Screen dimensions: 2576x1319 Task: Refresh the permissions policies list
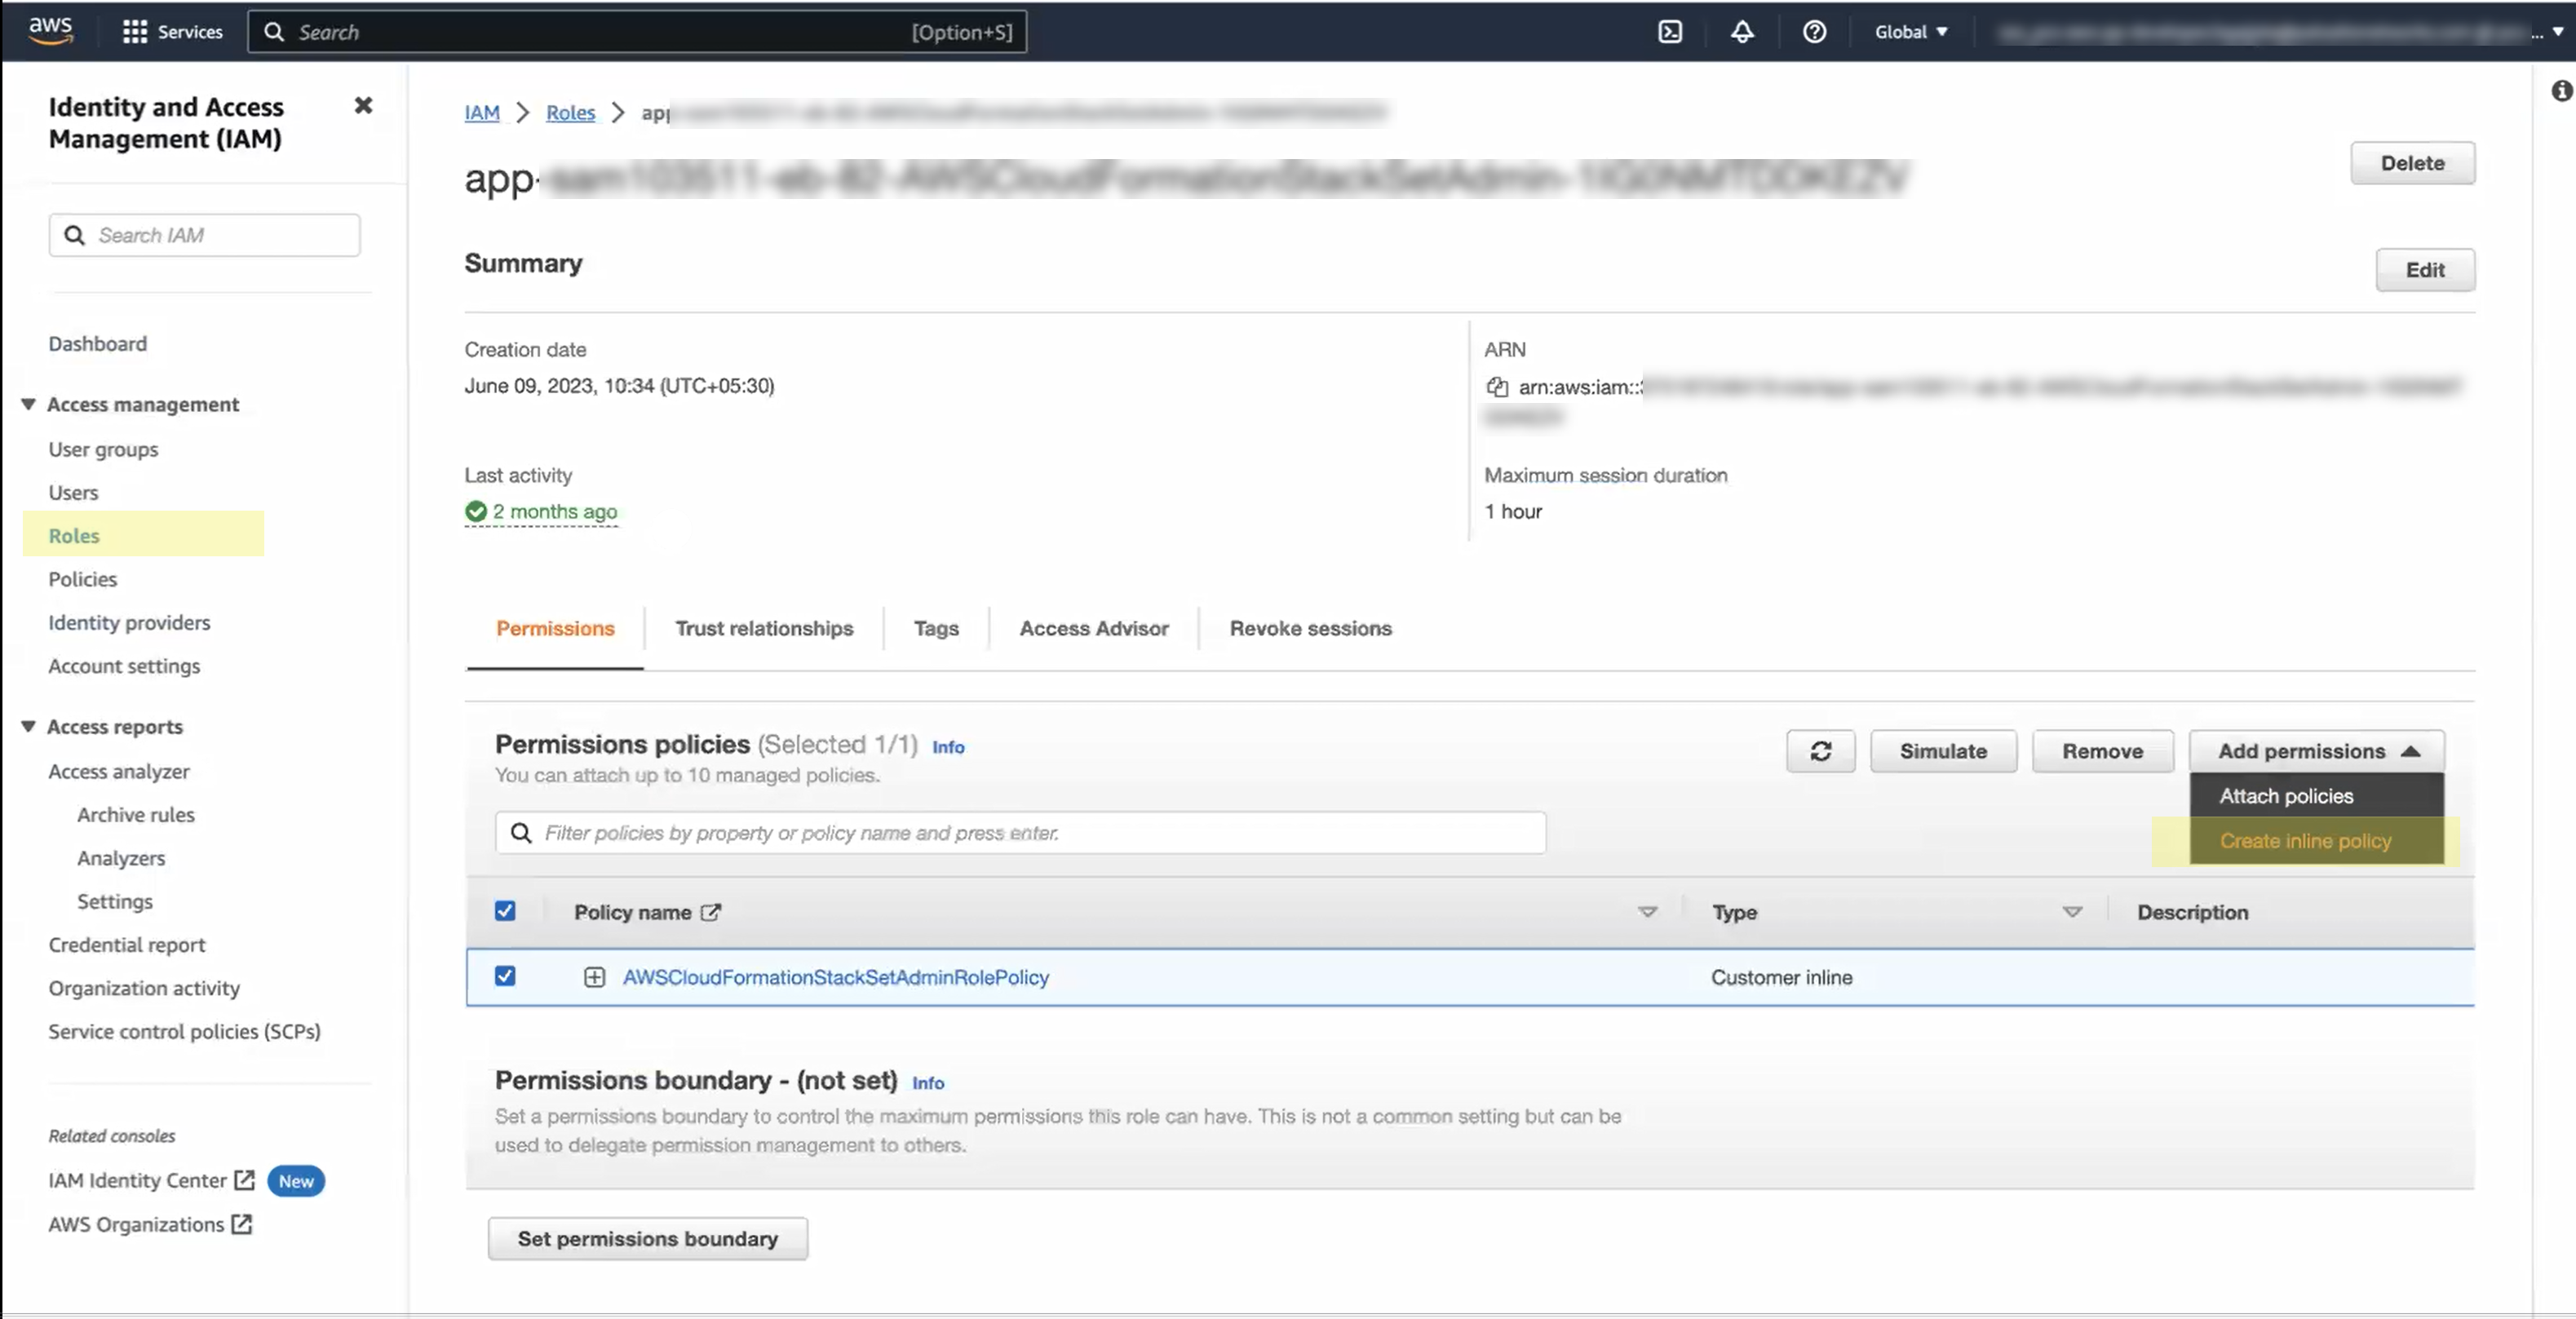(1820, 751)
